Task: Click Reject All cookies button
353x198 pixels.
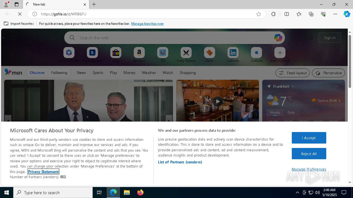Action: point(309,154)
